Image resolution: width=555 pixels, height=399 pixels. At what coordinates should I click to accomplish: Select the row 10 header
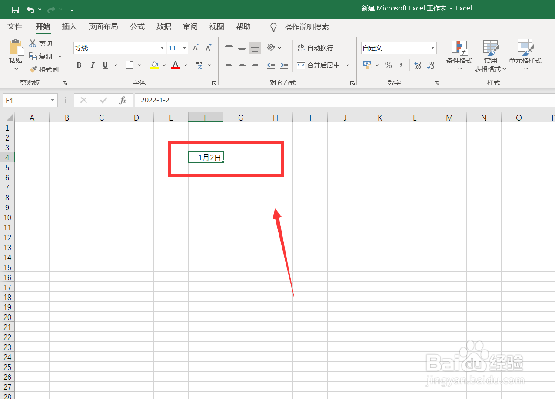[7, 218]
